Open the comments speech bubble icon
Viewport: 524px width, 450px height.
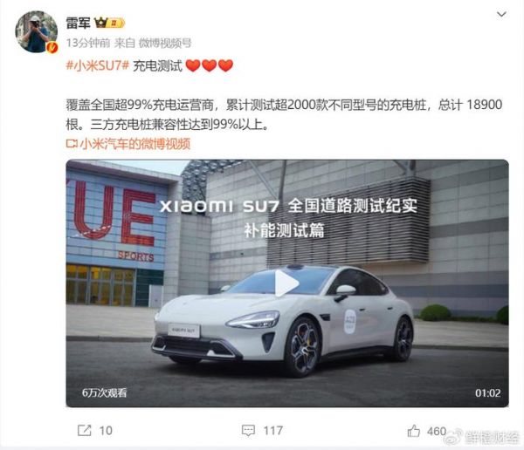248,430
